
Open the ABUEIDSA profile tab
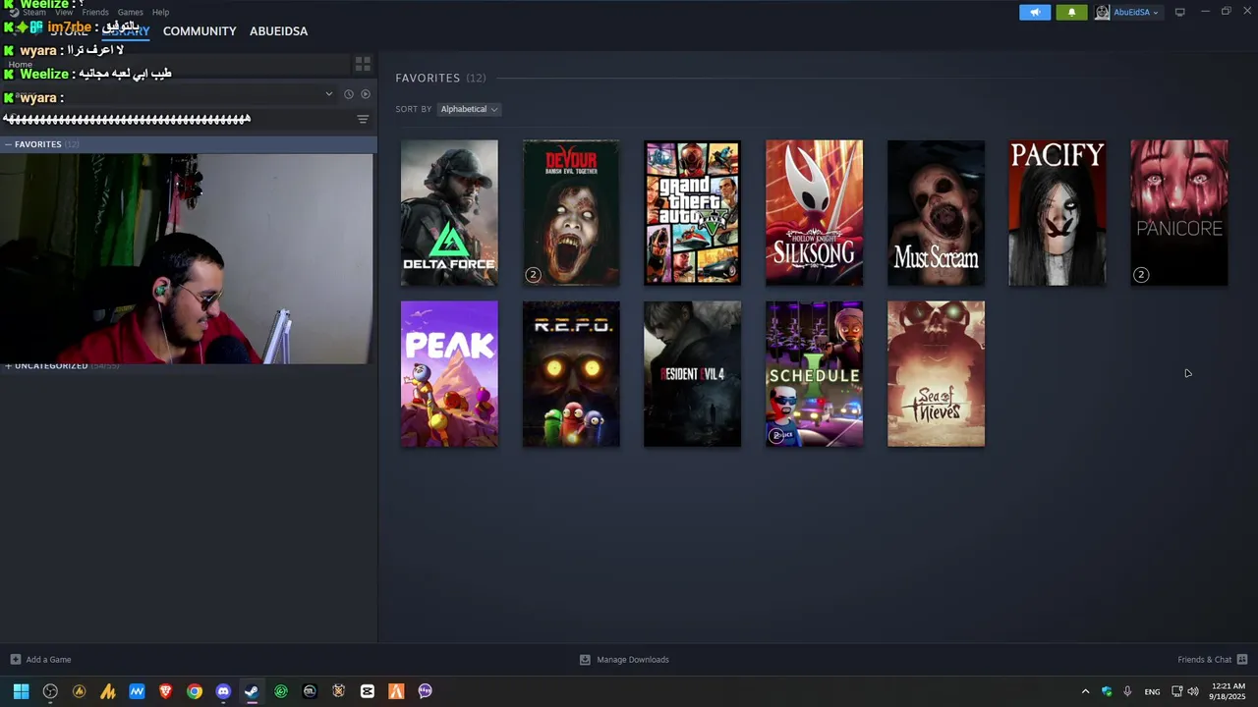click(x=278, y=31)
